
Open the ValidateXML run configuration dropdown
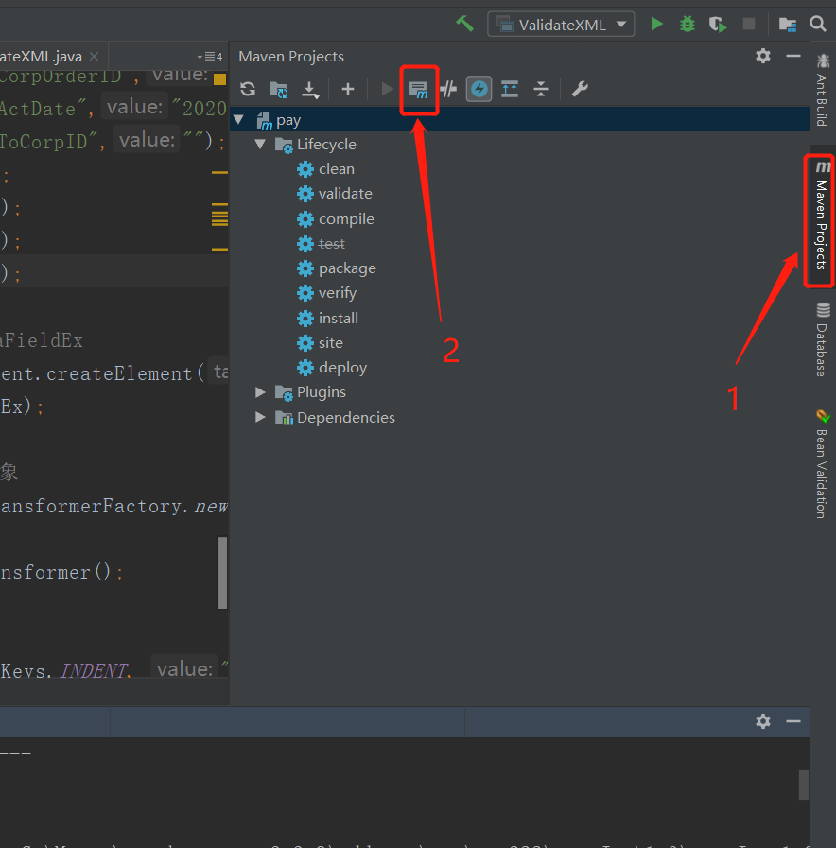coord(561,25)
